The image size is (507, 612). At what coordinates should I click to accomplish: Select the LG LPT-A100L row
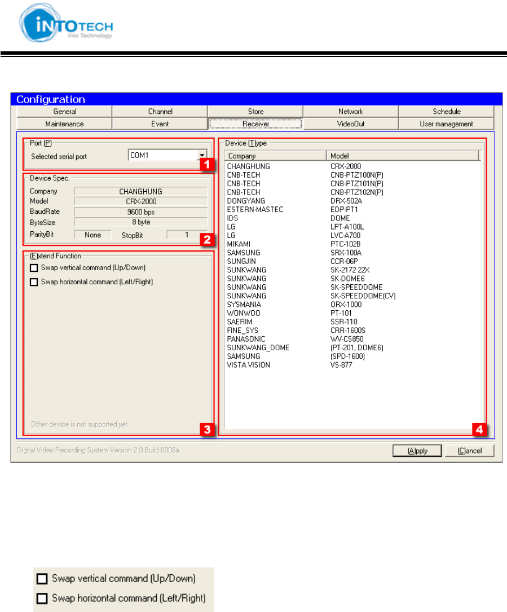point(353,227)
